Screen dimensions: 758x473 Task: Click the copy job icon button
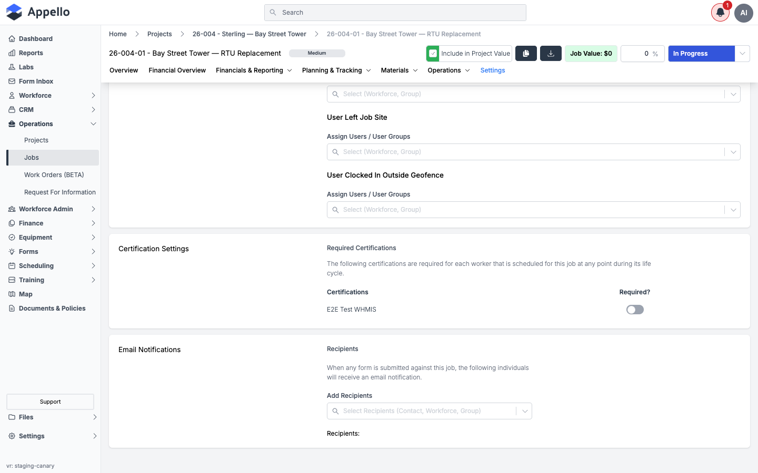[526, 54]
